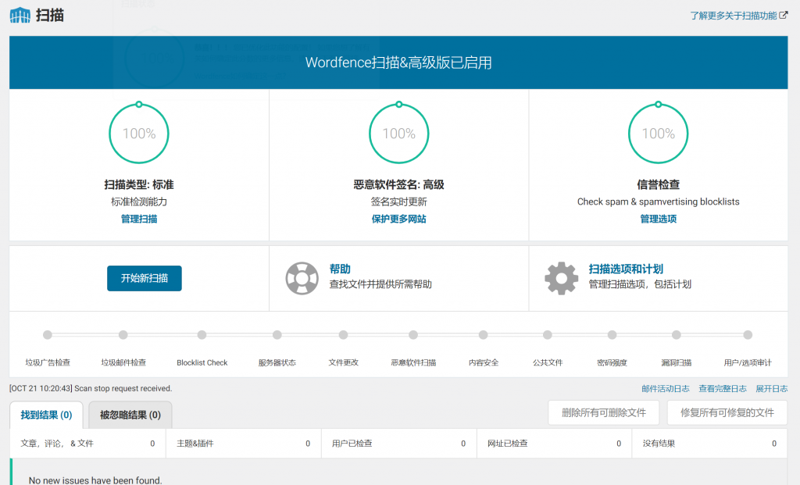Open 查看完整日志 link
800x485 pixels.
pos(723,389)
